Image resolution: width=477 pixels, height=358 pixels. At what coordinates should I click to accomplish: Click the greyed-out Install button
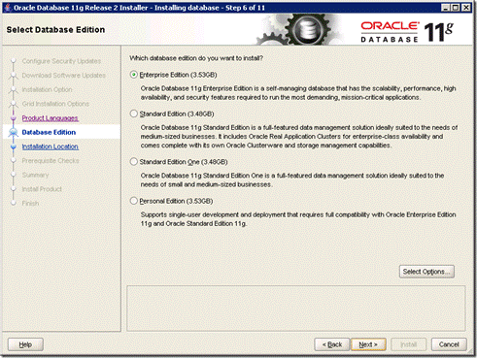coord(408,344)
